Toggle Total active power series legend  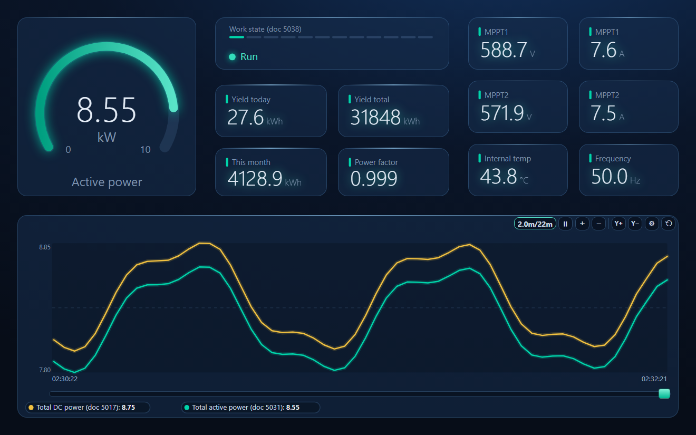pyautogui.click(x=250, y=408)
